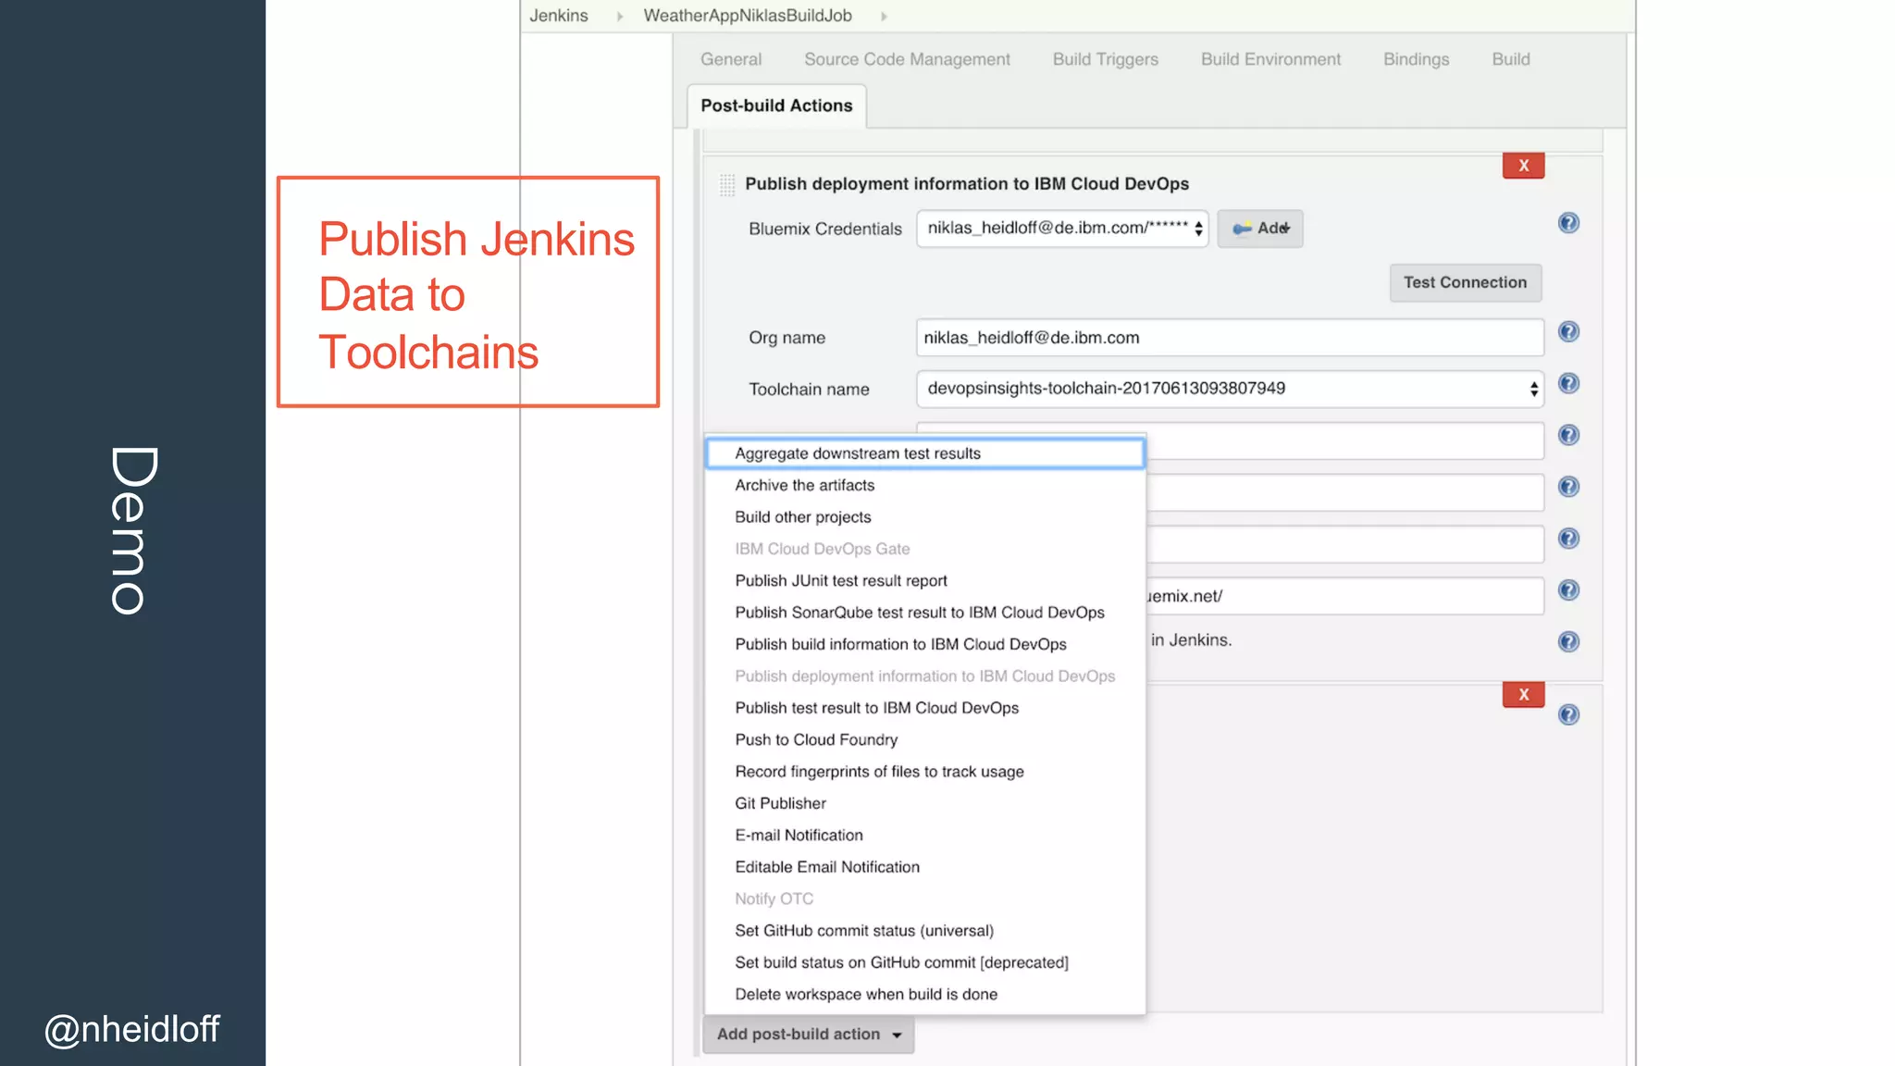Choose E-mail Notification entry
Screen dimensions: 1895x1066
pyautogui.click(x=925, y=836)
